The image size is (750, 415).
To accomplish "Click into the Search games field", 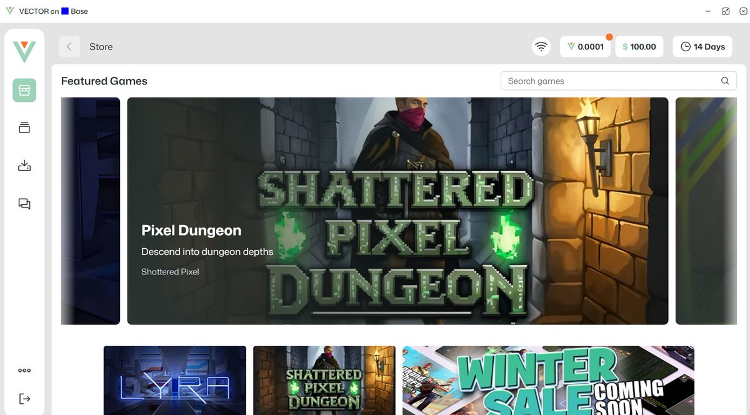I will click(x=618, y=81).
